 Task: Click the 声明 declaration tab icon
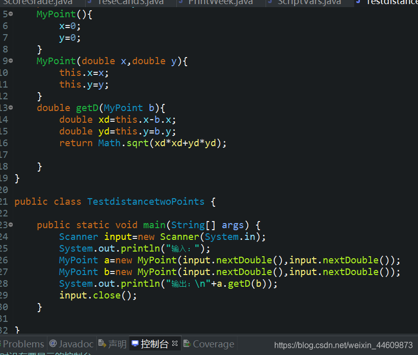pyautogui.click(x=102, y=343)
